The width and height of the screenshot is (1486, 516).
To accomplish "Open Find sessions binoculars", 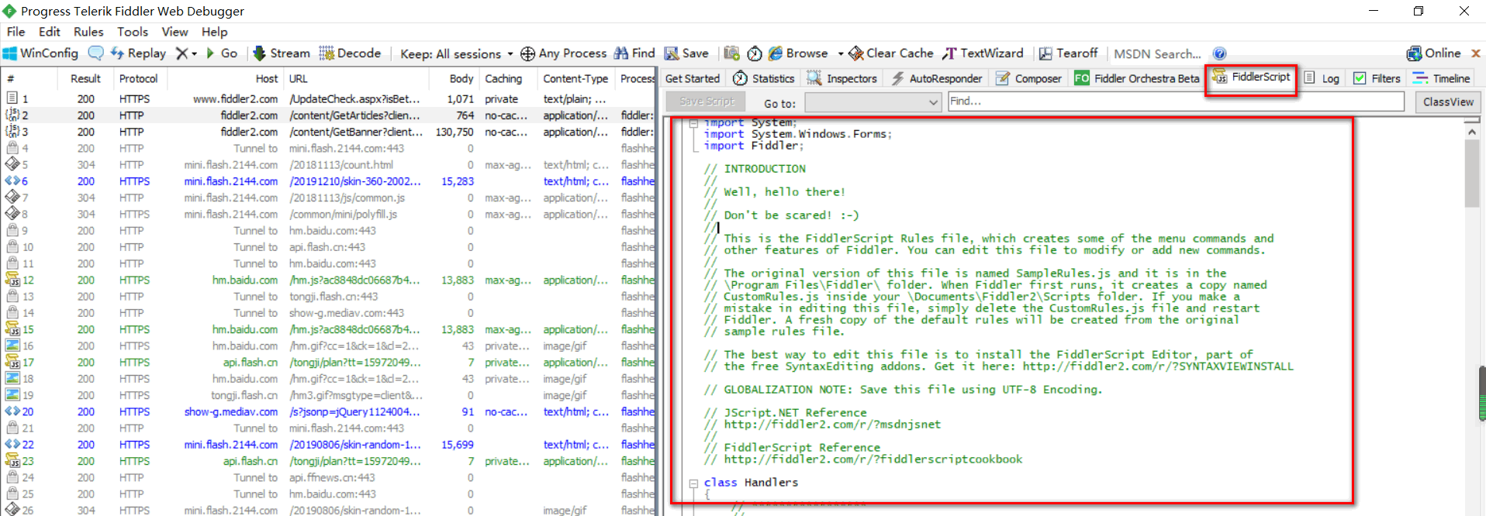I will pyautogui.click(x=634, y=53).
